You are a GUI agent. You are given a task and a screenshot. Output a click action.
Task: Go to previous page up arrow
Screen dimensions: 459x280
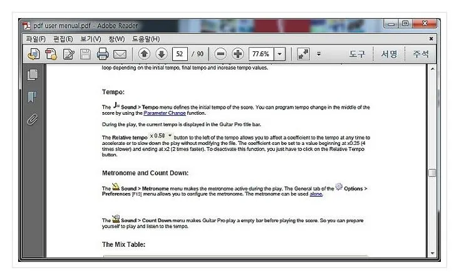point(144,54)
